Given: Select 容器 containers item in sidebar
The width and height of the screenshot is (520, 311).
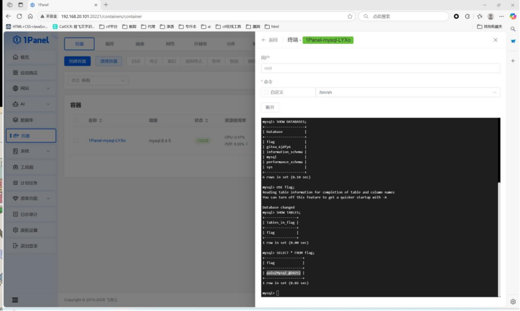Looking at the screenshot, I should 31,136.
